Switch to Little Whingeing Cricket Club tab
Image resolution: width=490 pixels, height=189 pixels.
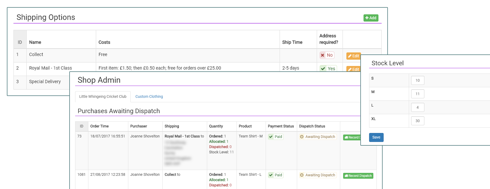103,97
